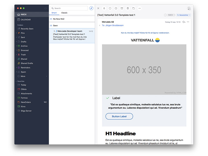Expand the Drafts folder chevron

pyautogui.click(x=16, y=42)
